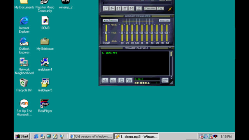Screen dimensions: 249x140
Task: Click mini stop button in playlist window
Action: point(144,83)
